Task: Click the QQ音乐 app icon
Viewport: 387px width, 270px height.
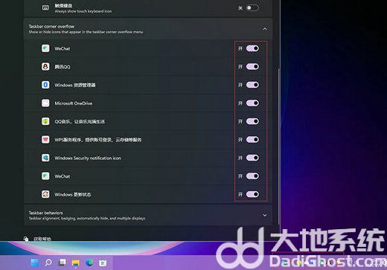Action: 45,121
